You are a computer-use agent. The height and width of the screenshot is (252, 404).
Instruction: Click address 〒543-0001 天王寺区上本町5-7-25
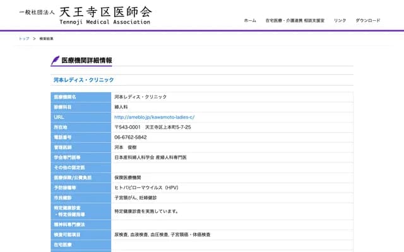[153, 127]
